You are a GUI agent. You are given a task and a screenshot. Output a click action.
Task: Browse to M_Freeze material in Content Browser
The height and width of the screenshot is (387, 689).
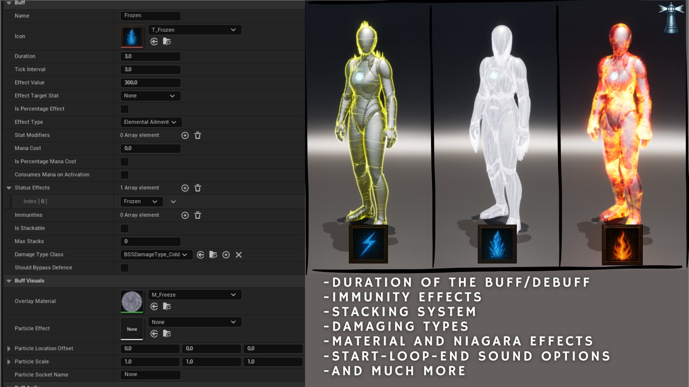click(167, 306)
